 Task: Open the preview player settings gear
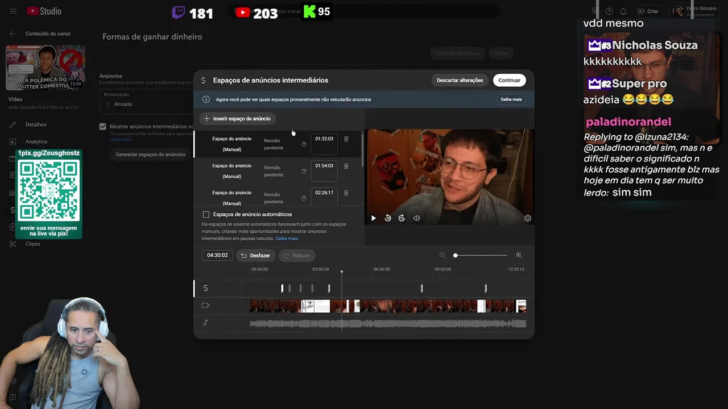click(x=528, y=218)
